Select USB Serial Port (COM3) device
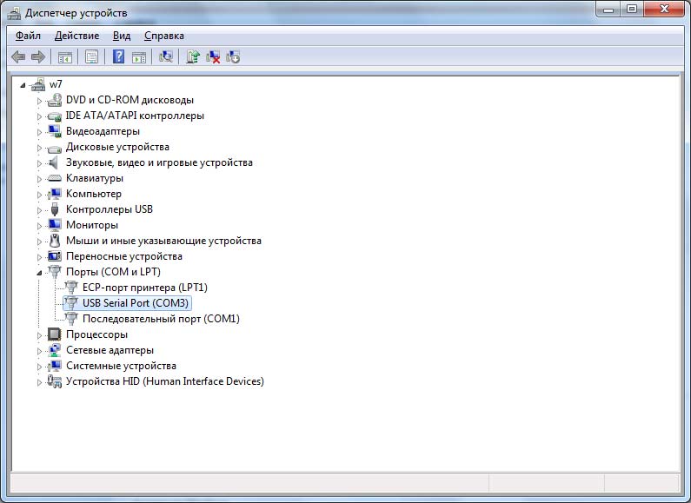Image resolution: width=691 pixels, height=503 pixels. pos(136,303)
